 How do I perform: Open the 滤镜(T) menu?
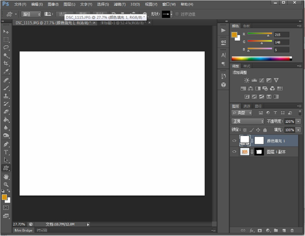pos(120,4)
